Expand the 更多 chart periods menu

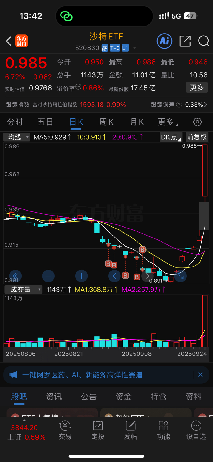tap(168, 122)
